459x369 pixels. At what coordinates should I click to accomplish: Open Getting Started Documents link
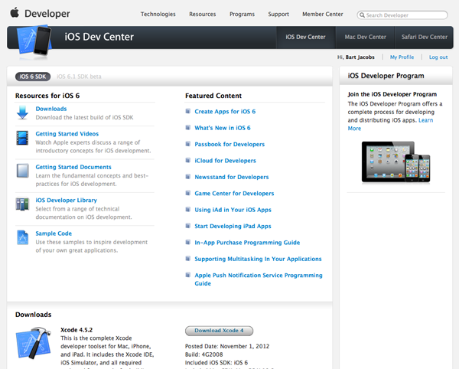73,167
